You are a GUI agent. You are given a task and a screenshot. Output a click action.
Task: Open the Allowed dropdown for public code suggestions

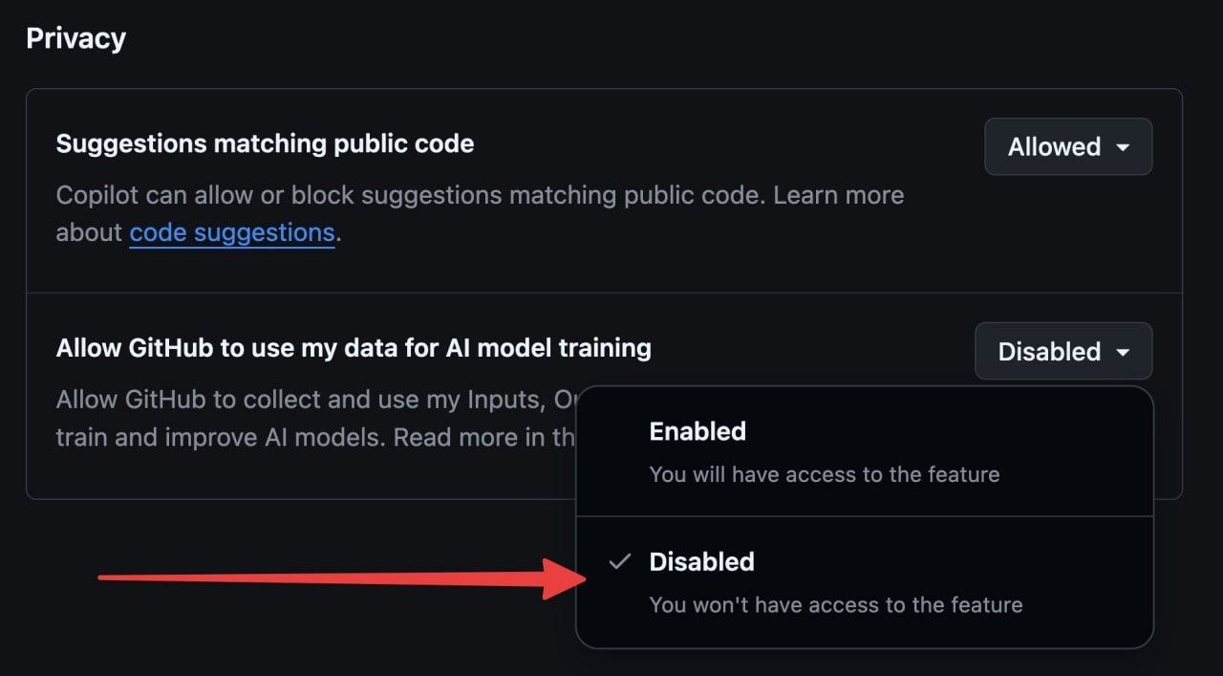1067,146
